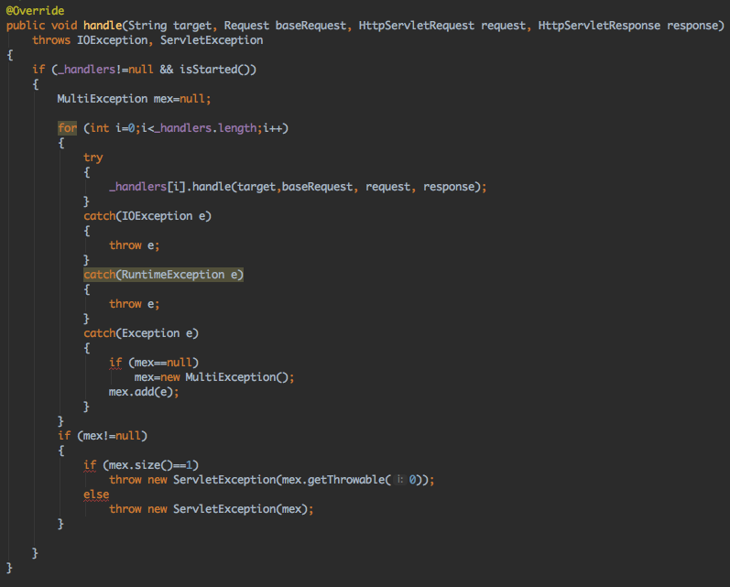This screenshot has width=730, height=587.
Task: Click the highlighted catch(RuntimeException e) line
Action: (163, 274)
